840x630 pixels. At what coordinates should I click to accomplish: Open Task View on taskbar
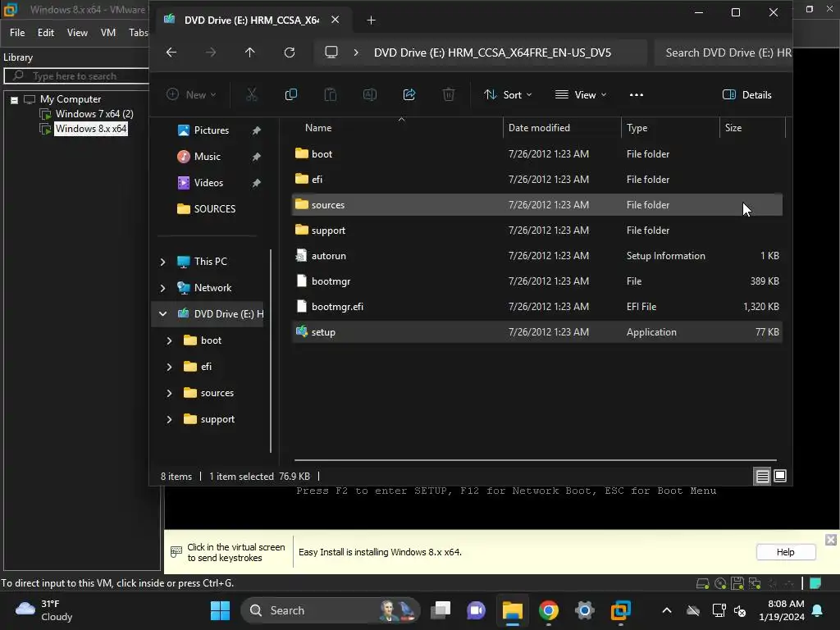coord(441,610)
